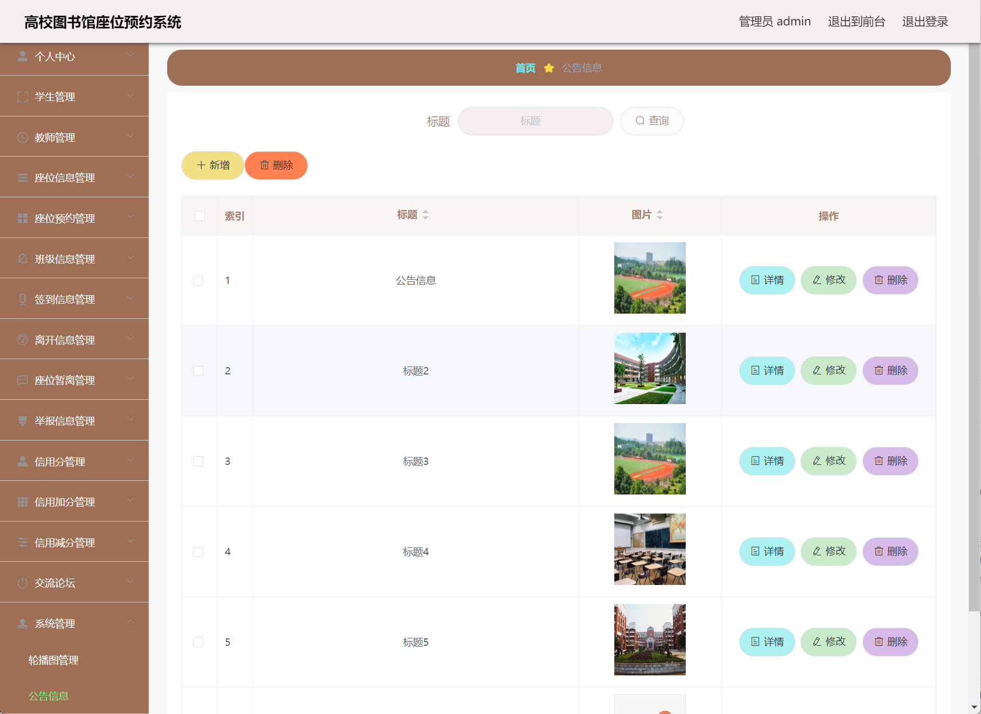Open the 离开信息管理 menu

coord(74,340)
